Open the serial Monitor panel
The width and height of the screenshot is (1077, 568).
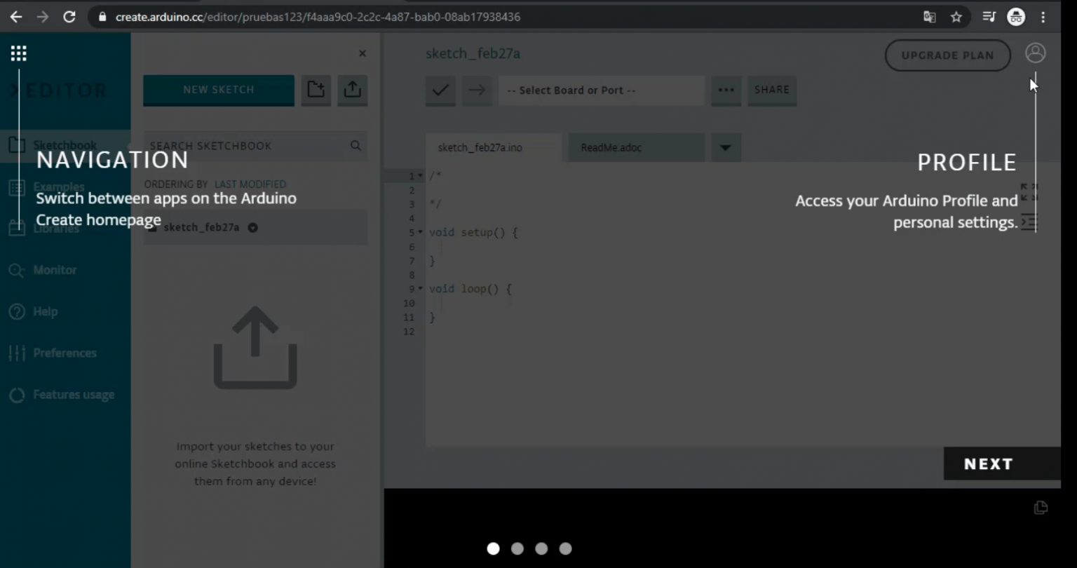[x=17, y=270]
